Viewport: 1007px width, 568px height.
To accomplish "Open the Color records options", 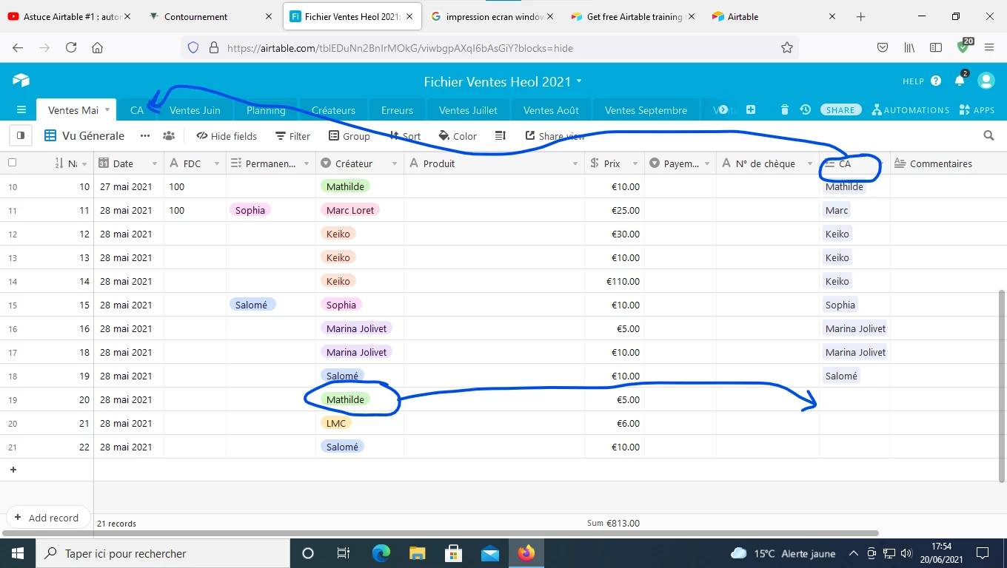I will pyautogui.click(x=458, y=136).
